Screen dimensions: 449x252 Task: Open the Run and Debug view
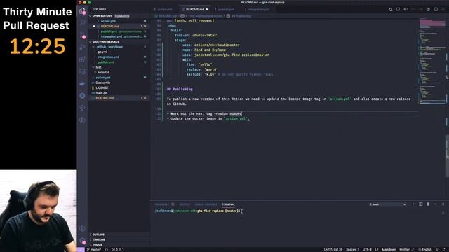(83, 47)
